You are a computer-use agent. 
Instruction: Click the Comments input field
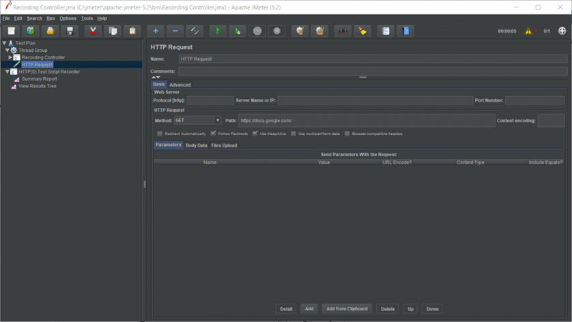373,71
